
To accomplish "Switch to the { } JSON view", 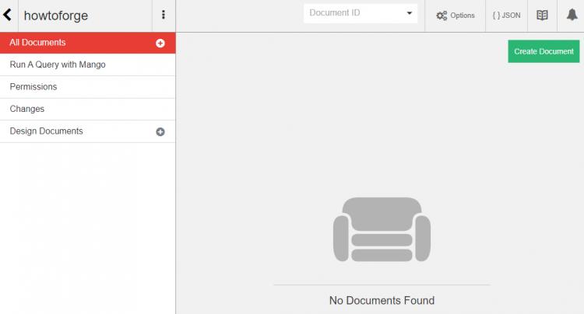I will 506,15.
